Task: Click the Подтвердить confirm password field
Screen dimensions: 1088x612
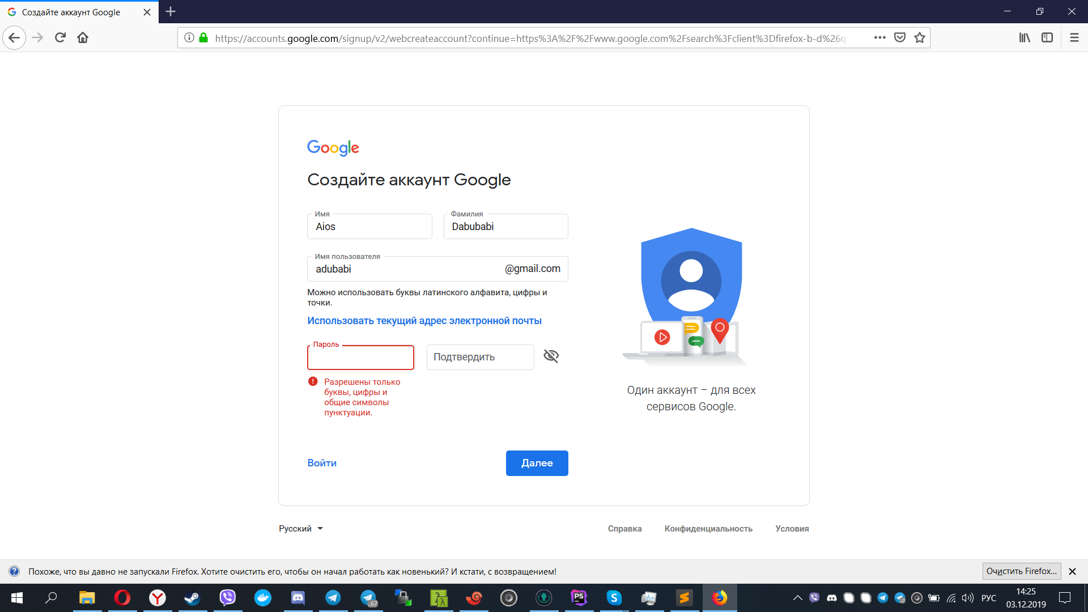Action: click(480, 357)
